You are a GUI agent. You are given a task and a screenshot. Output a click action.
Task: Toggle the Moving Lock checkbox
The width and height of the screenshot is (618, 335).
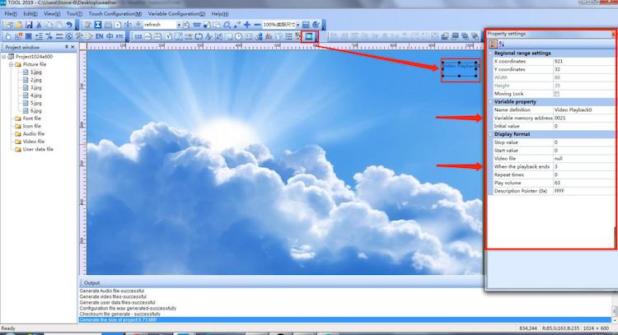click(556, 94)
